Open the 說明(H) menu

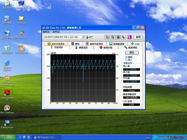(56, 32)
